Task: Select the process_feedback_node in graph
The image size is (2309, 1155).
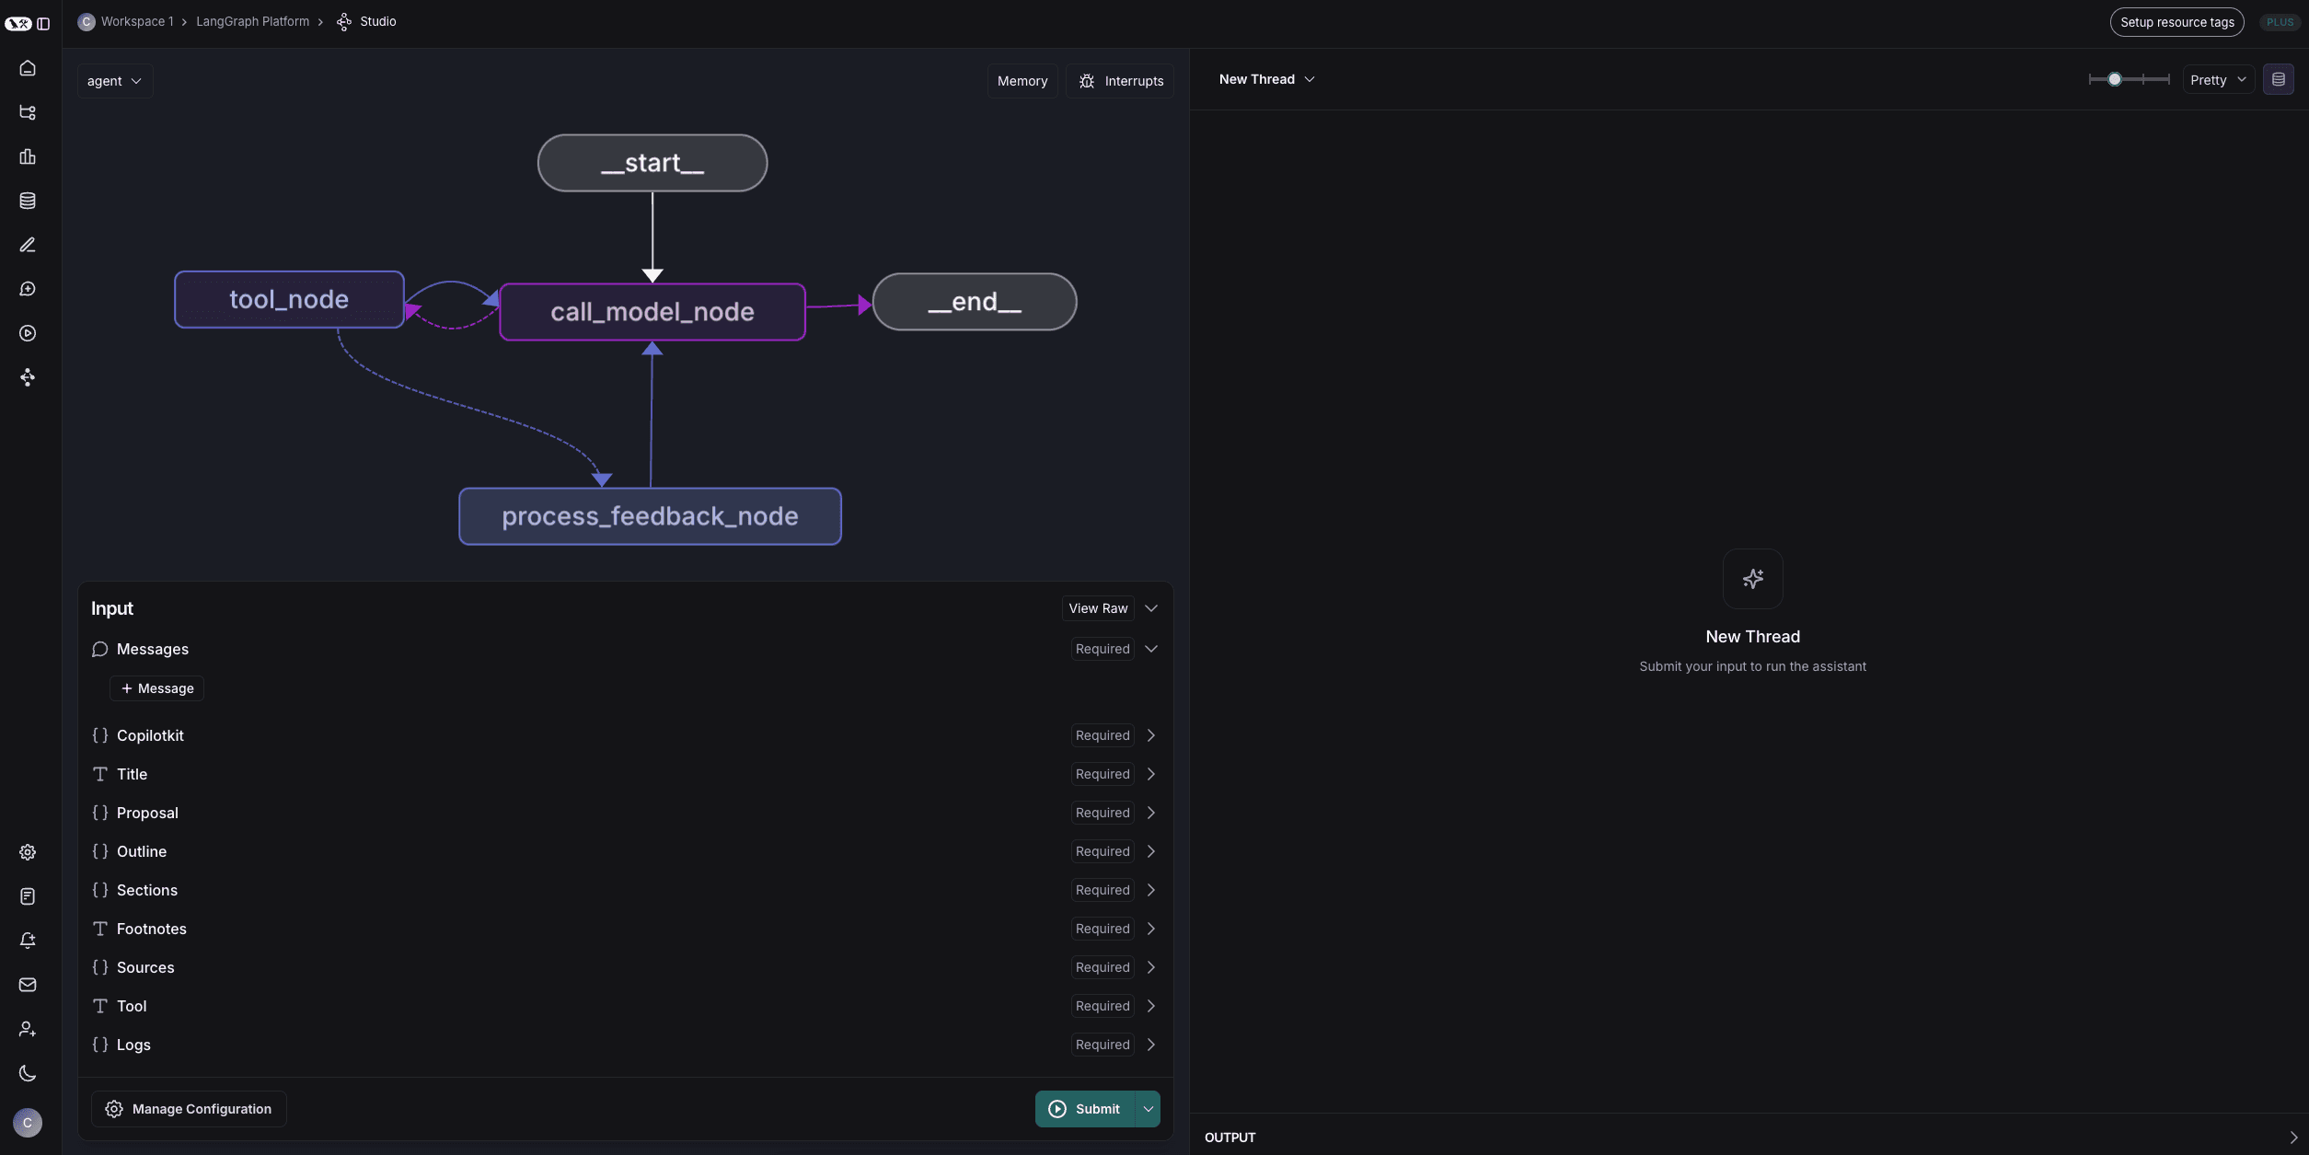Action: [x=650, y=516]
